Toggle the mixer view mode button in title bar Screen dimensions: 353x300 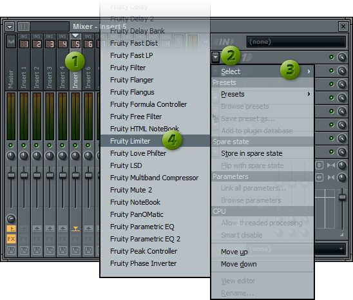24,26
